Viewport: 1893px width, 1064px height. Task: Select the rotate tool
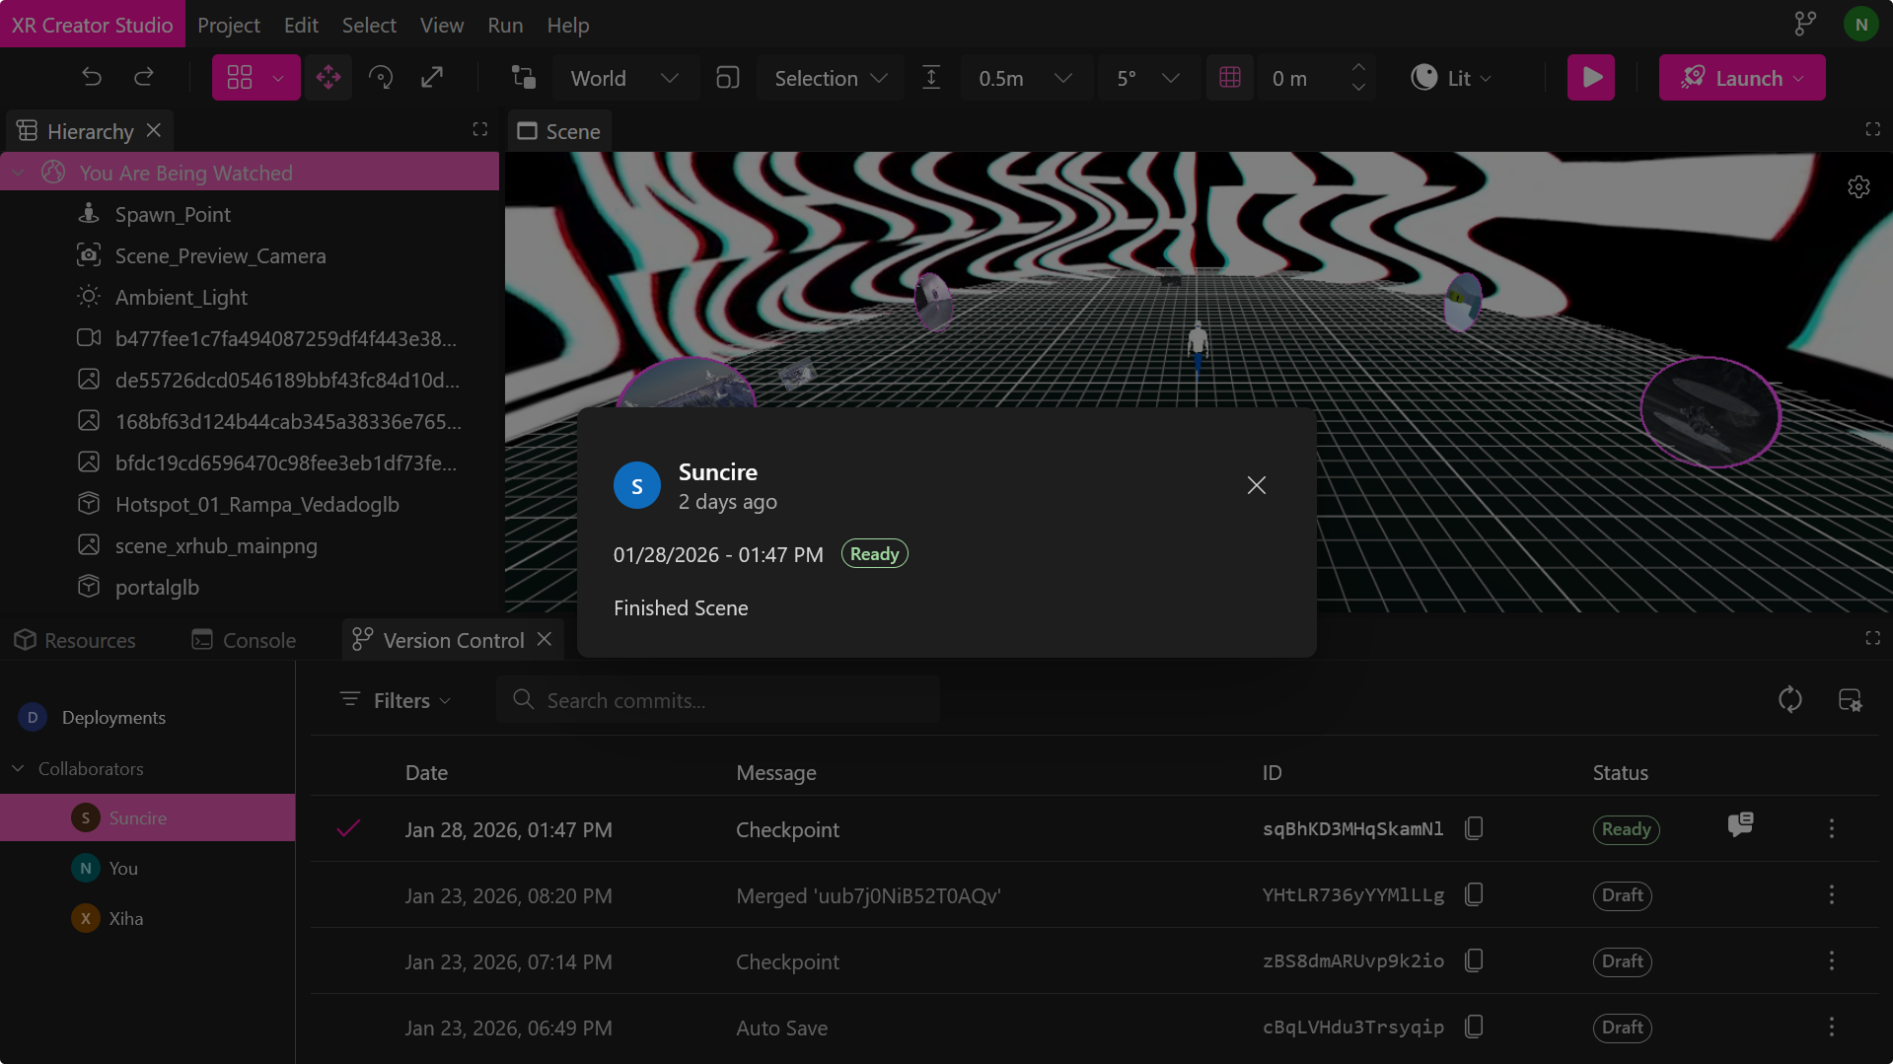[380, 77]
